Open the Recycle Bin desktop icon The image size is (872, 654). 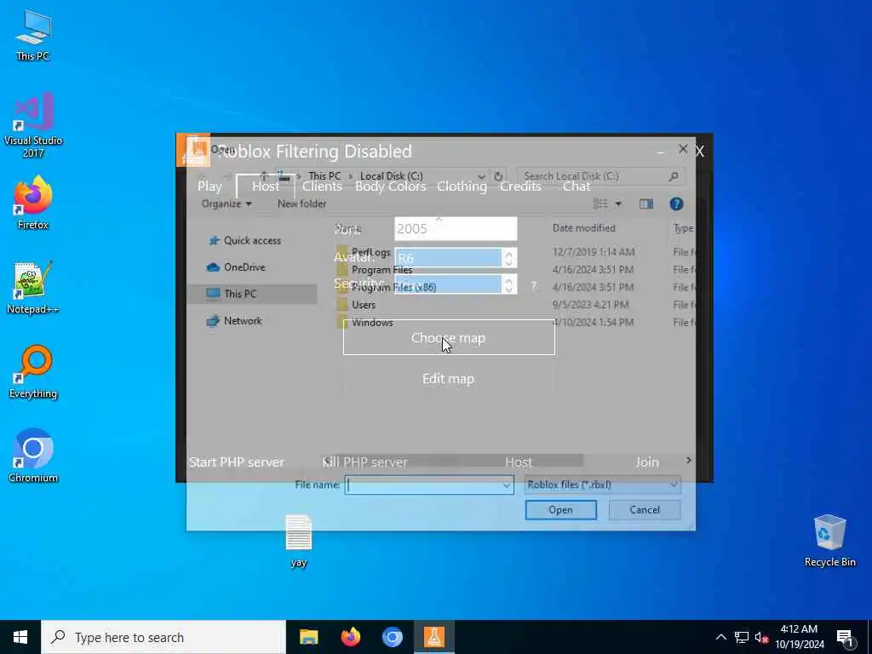(x=829, y=541)
